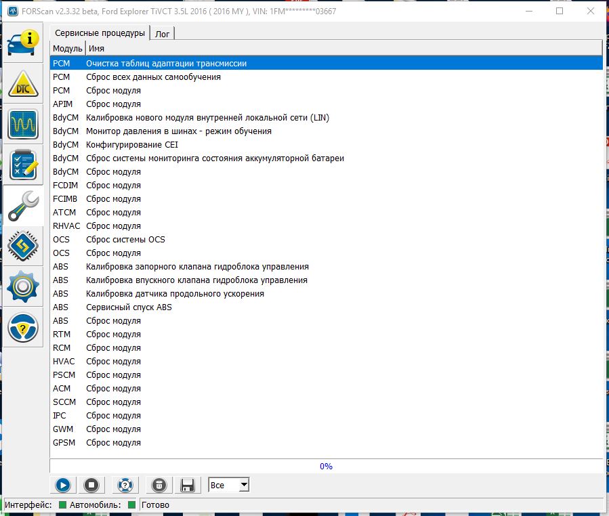Open the tests checklist section
Screen dimensions: 609x516
(23, 165)
